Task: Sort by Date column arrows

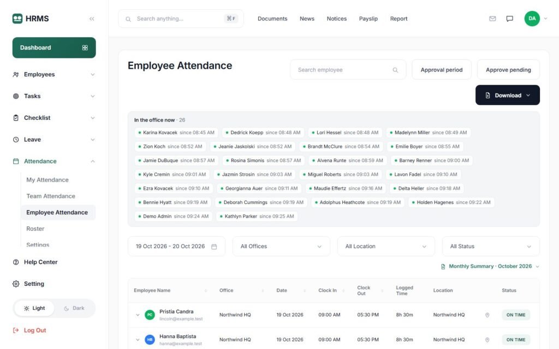Action: [x=305, y=291]
